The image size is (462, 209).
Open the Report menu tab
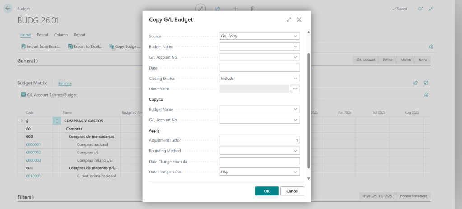point(79,35)
